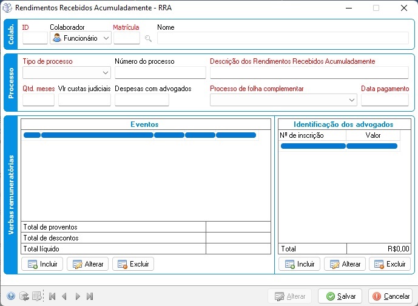The width and height of the screenshot is (418, 306).
Task: Click the magnifier search icon beside Matrícula
Action: point(148,38)
